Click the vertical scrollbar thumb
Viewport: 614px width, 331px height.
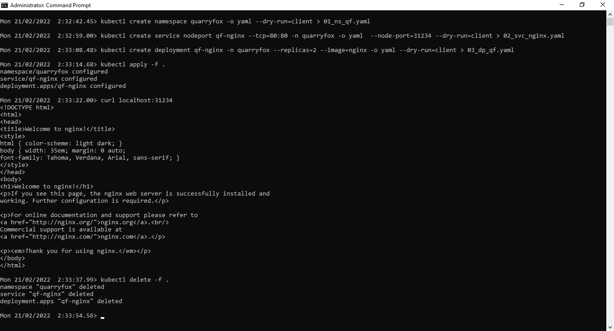coord(610,22)
